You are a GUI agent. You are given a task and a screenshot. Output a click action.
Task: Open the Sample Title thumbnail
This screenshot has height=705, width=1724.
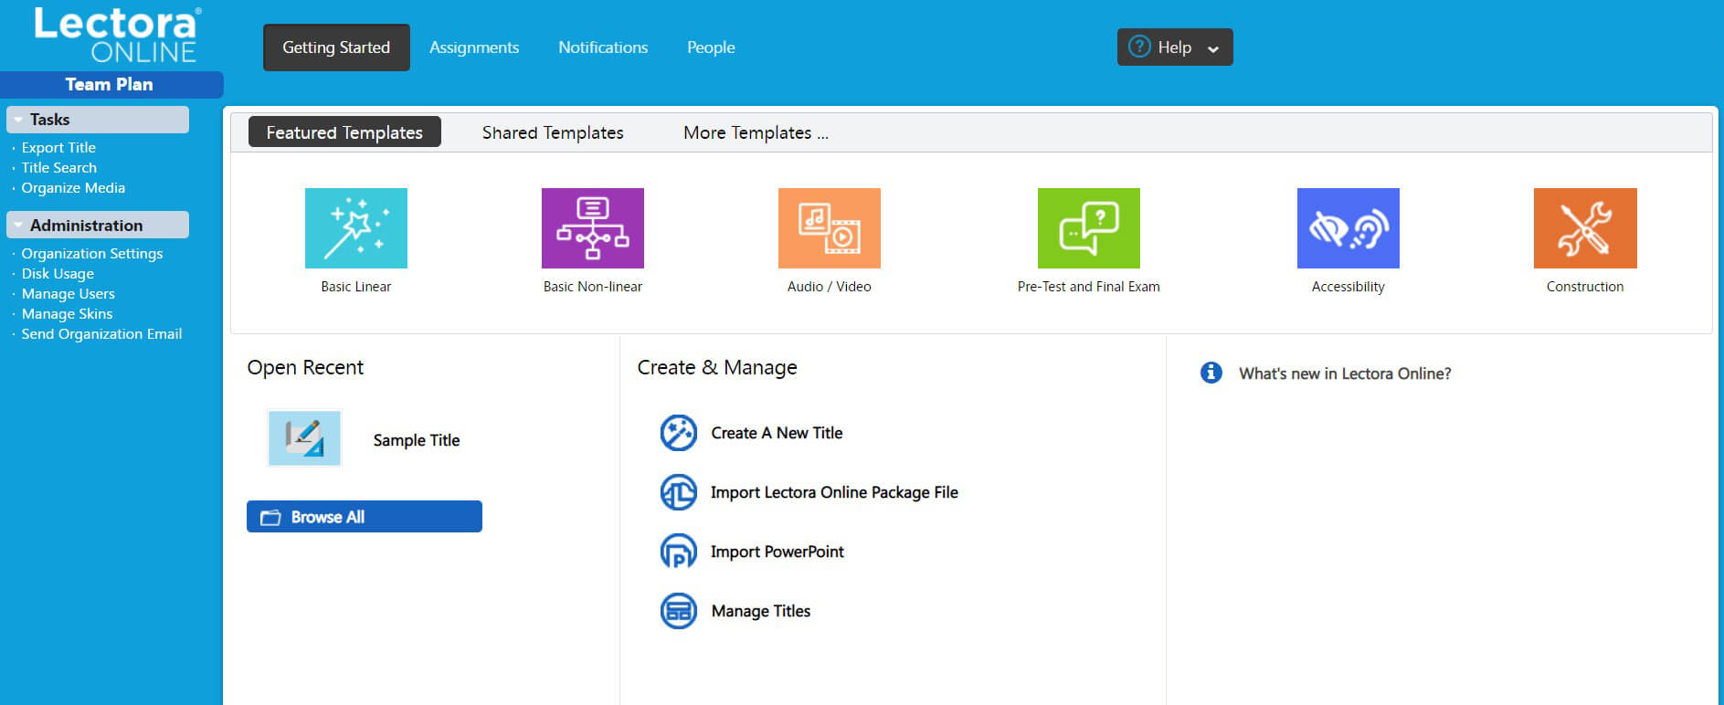tap(304, 438)
